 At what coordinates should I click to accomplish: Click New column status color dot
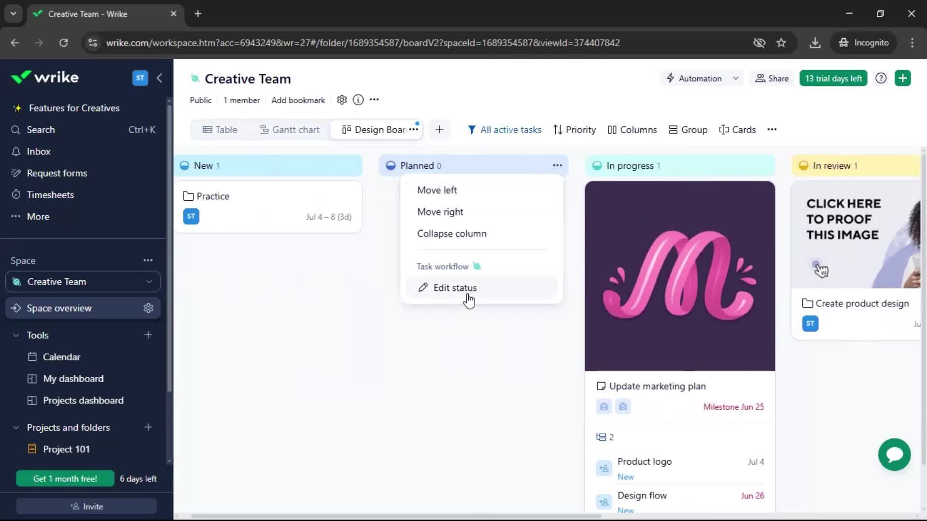(184, 165)
